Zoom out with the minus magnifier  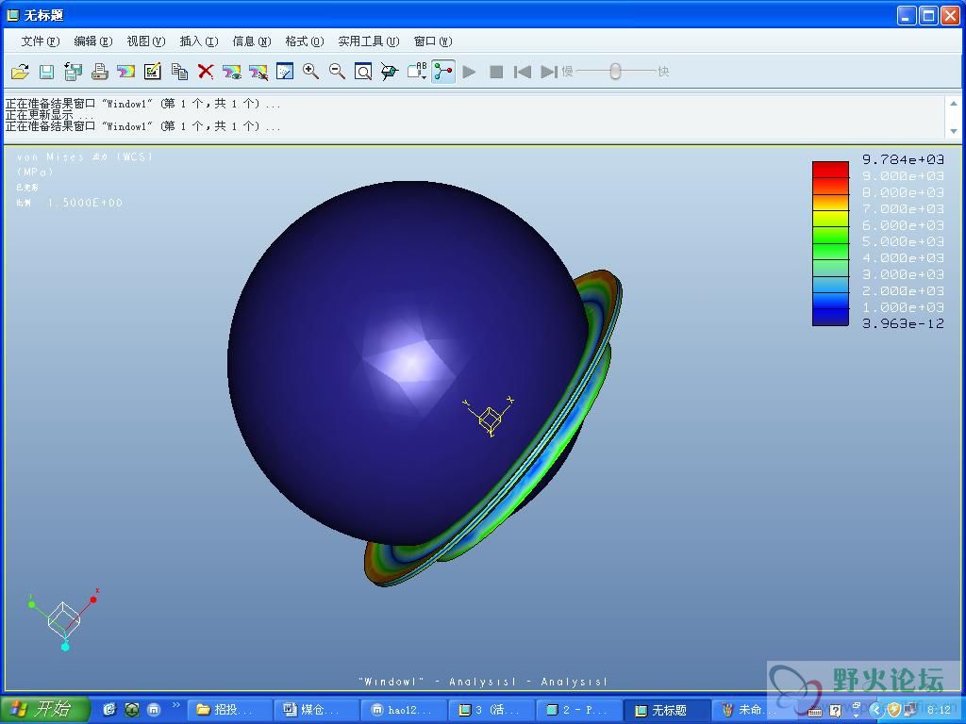(x=337, y=72)
